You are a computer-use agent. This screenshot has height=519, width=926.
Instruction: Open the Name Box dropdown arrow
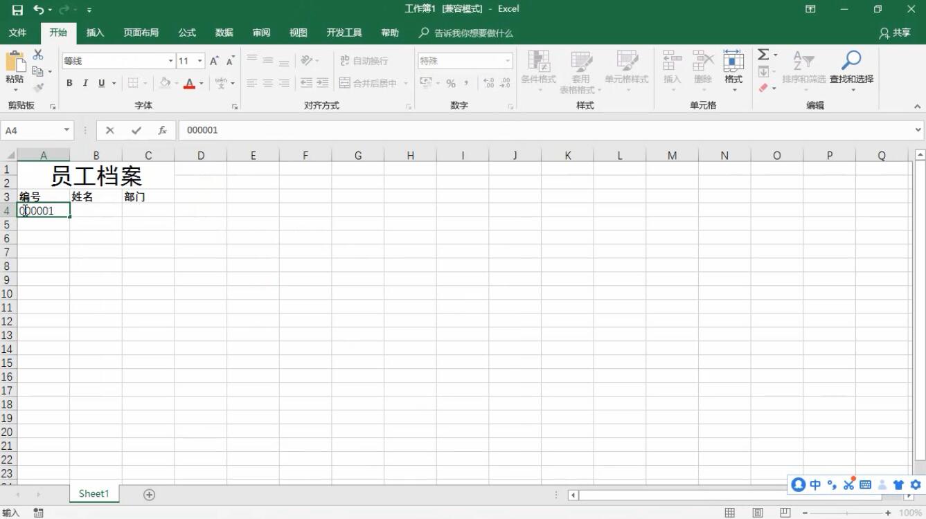coord(66,130)
